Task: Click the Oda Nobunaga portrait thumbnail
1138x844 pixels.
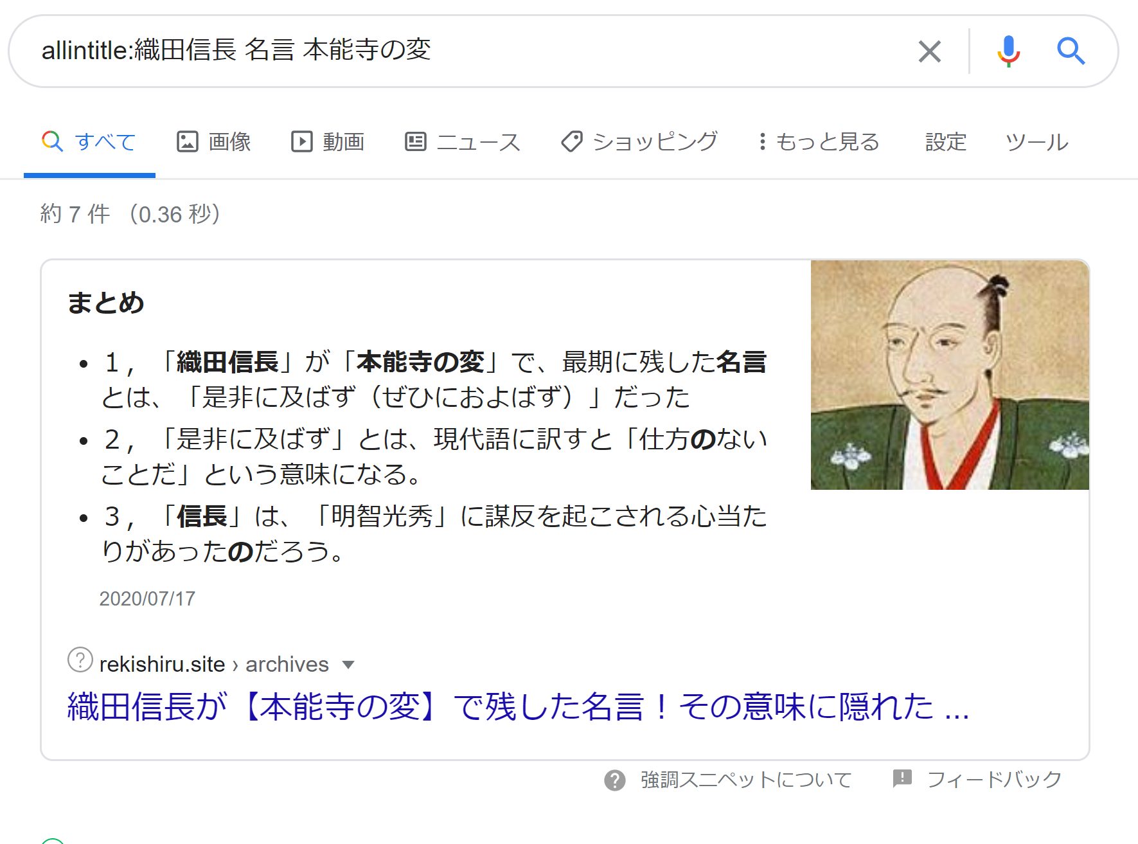Action: pos(950,375)
